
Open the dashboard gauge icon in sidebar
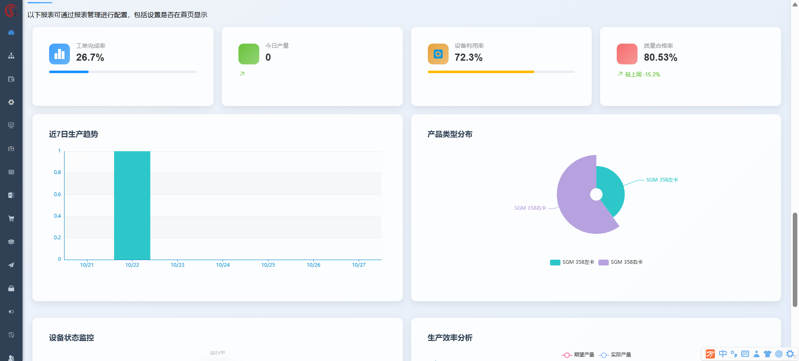(x=11, y=32)
